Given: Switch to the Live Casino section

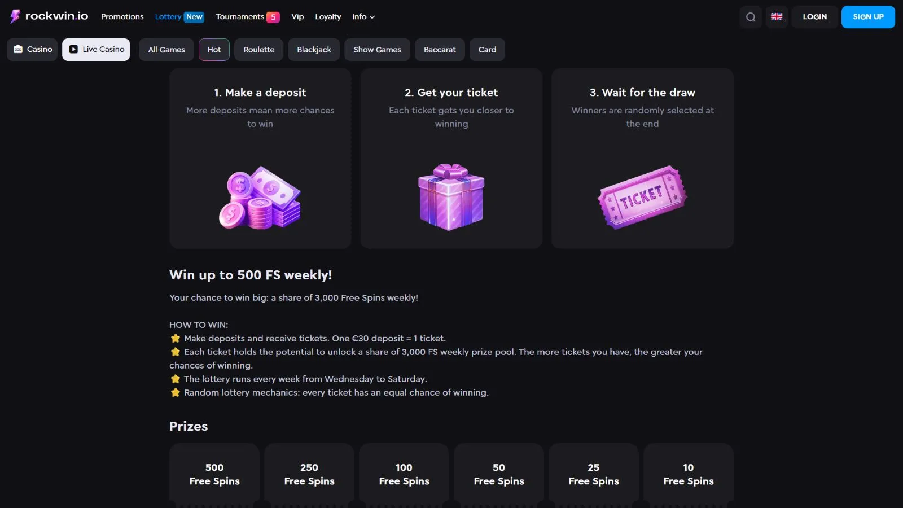Looking at the screenshot, I should (x=97, y=50).
